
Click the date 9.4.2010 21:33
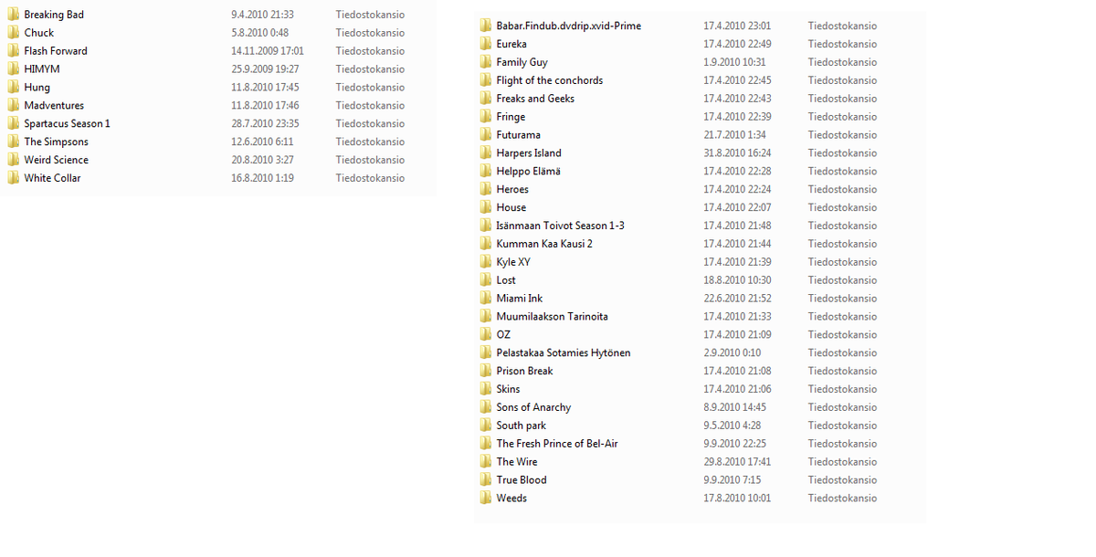pyautogui.click(x=262, y=15)
